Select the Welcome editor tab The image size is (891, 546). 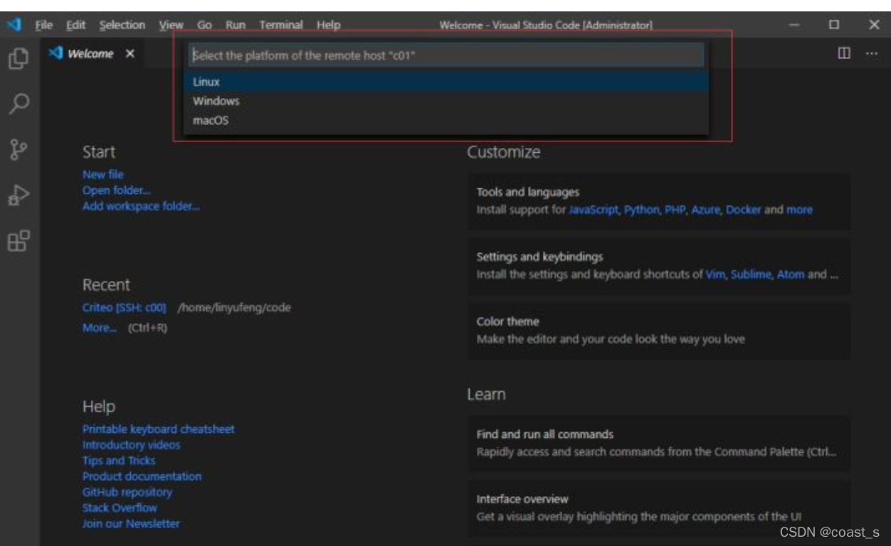[91, 54]
